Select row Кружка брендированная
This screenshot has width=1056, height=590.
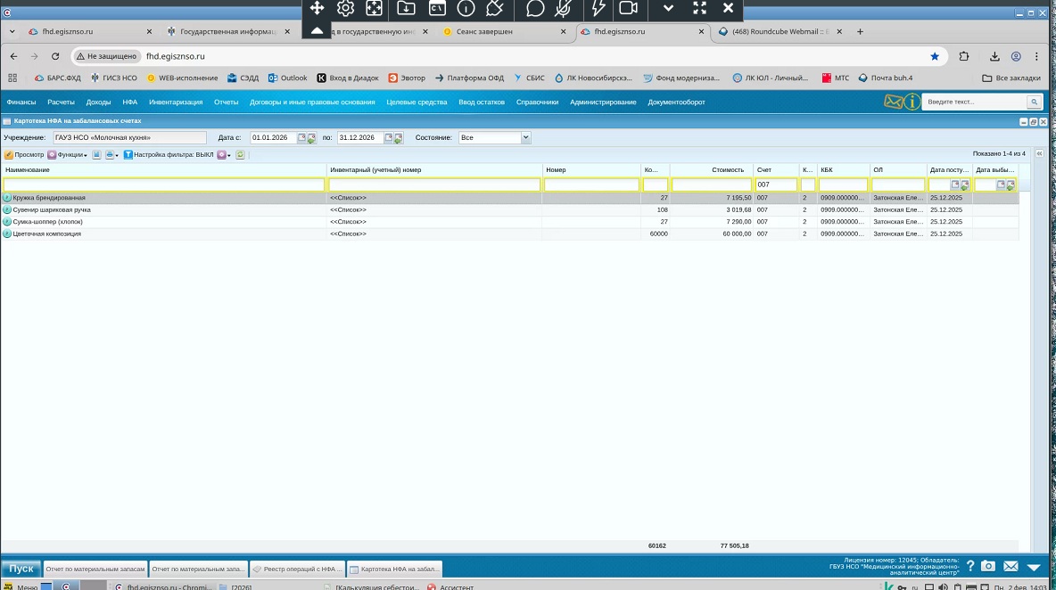pos(510,198)
